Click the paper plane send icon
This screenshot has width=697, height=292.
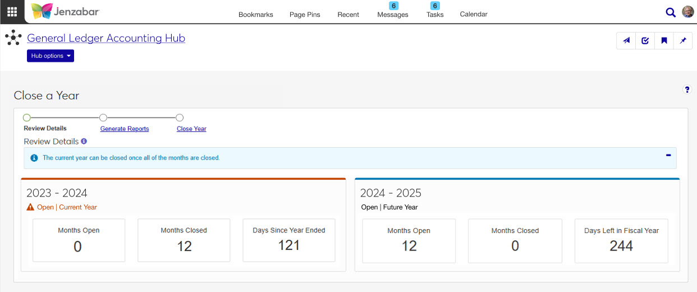(x=626, y=40)
